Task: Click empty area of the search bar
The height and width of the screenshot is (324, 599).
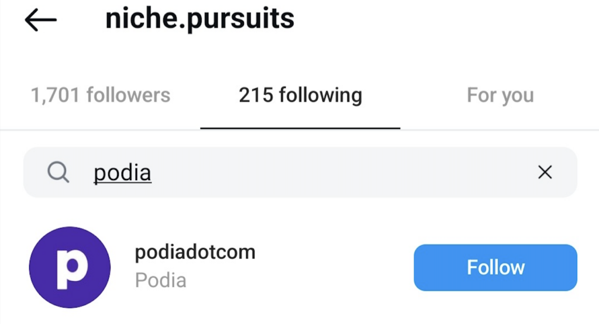Action: click(344, 173)
